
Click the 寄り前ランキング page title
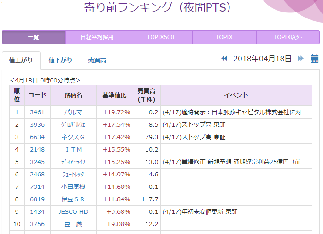pyautogui.click(x=157, y=8)
